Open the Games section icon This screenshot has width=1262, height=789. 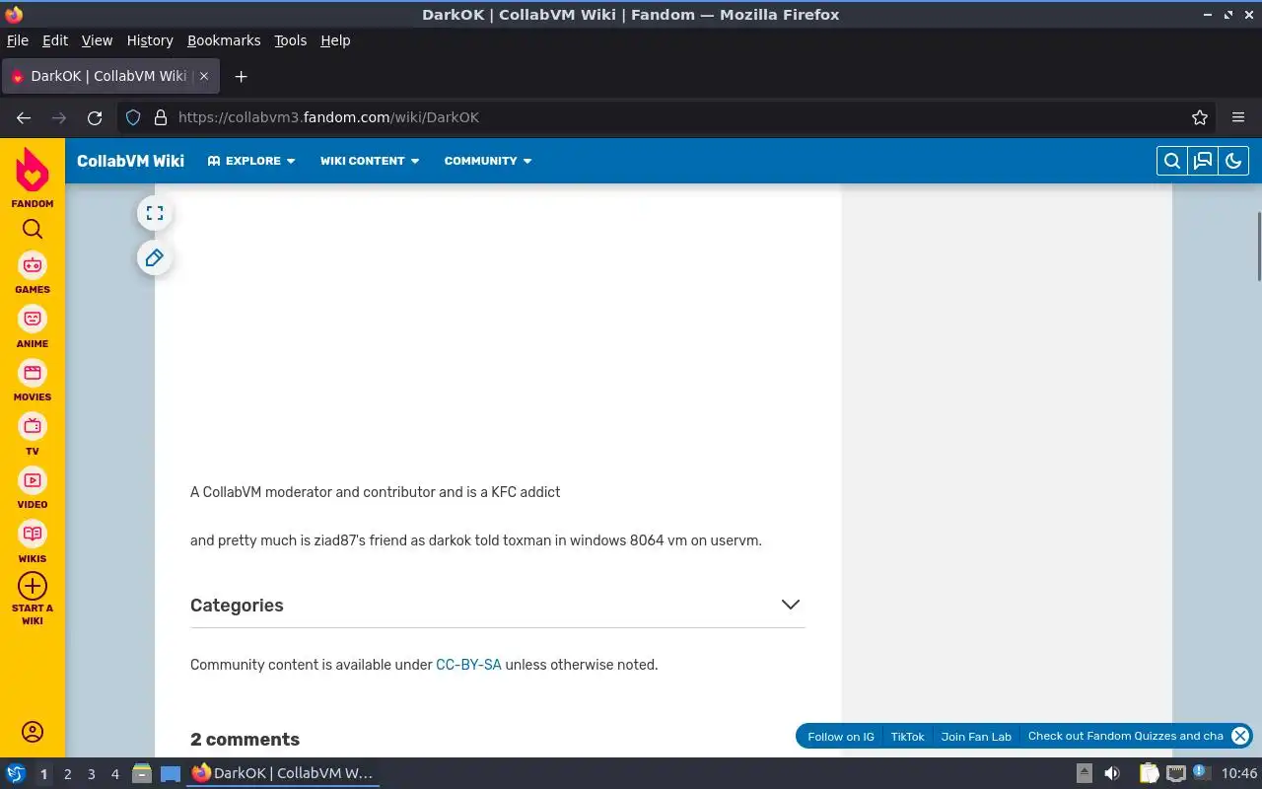[x=33, y=265]
